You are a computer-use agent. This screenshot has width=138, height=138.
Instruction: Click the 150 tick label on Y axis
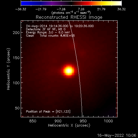point(16,58)
